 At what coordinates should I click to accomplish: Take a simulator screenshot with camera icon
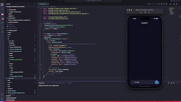tap(145, 12)
